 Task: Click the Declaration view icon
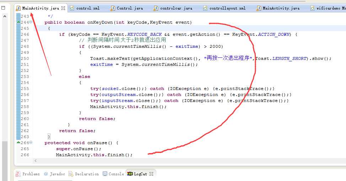click(x=71, y=174)
